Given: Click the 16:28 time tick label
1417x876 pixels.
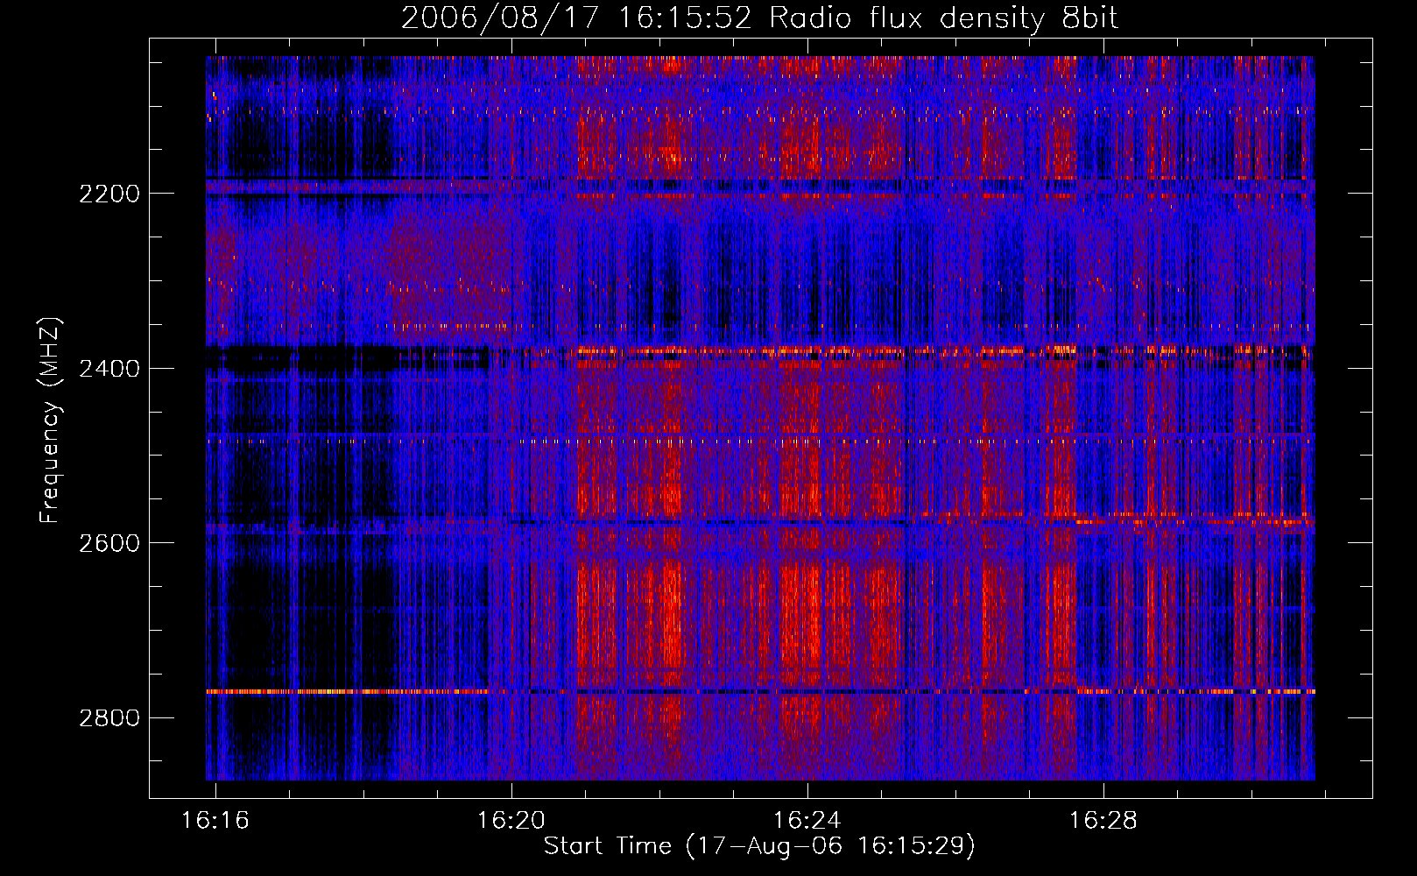Looking at the screenshot, I should (x=1103, y=820).
